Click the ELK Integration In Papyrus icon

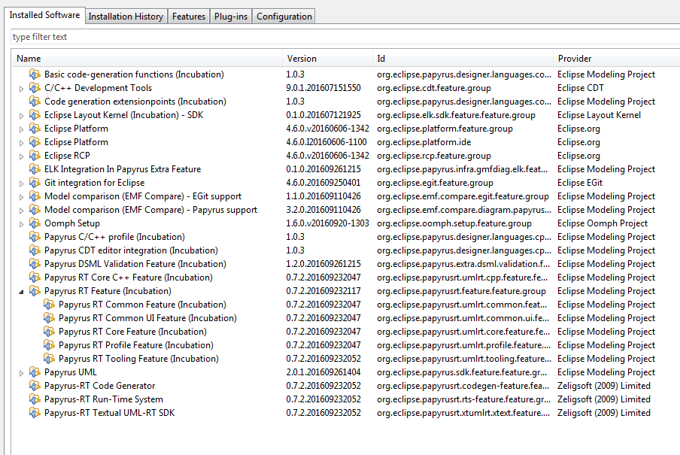pos(35,168)
